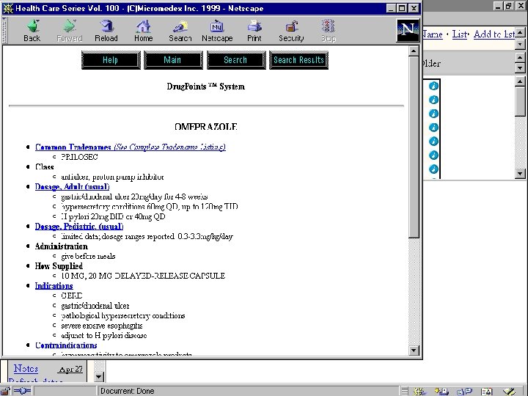The width and height of the screenshot is (528, 396).
Task: Click up arrow of info icon list scrollbar
Action: (x=520, y=81)
